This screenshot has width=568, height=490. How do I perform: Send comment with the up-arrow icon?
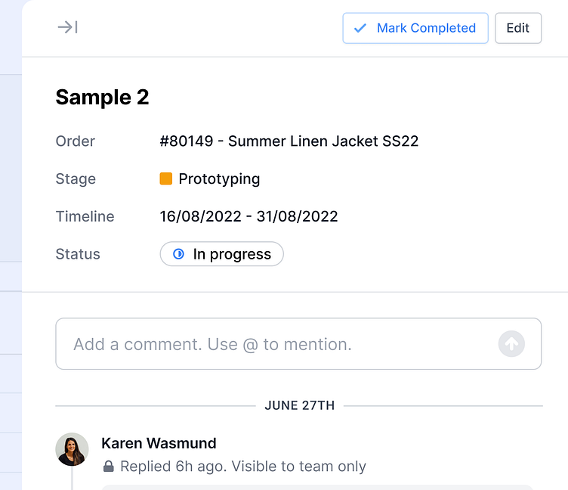coord(511,344)
